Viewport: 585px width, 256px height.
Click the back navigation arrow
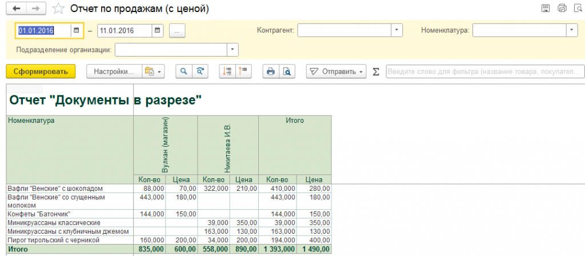point(16,8)
